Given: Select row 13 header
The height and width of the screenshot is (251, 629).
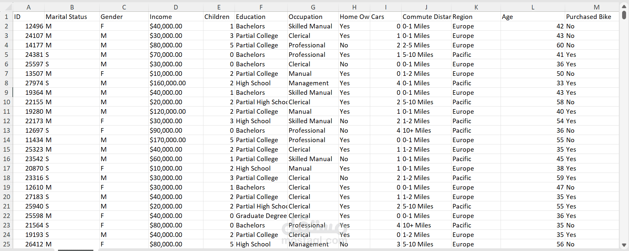Looking at the screenshot, I should point(6,130).
